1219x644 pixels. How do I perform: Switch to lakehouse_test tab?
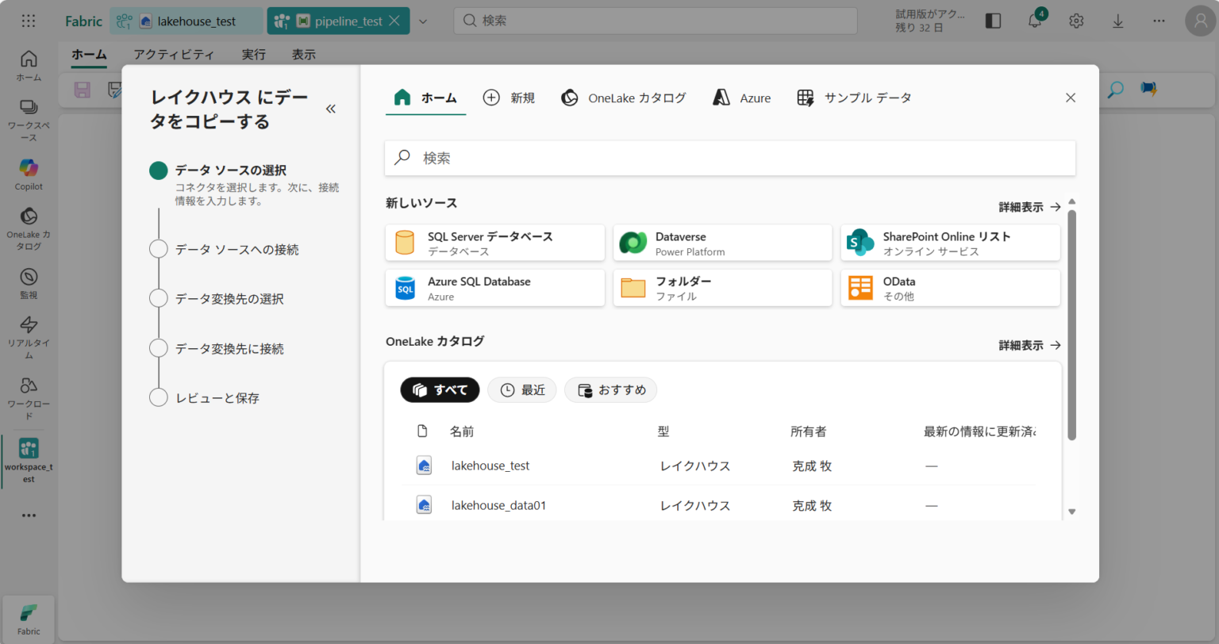point(187,21)
